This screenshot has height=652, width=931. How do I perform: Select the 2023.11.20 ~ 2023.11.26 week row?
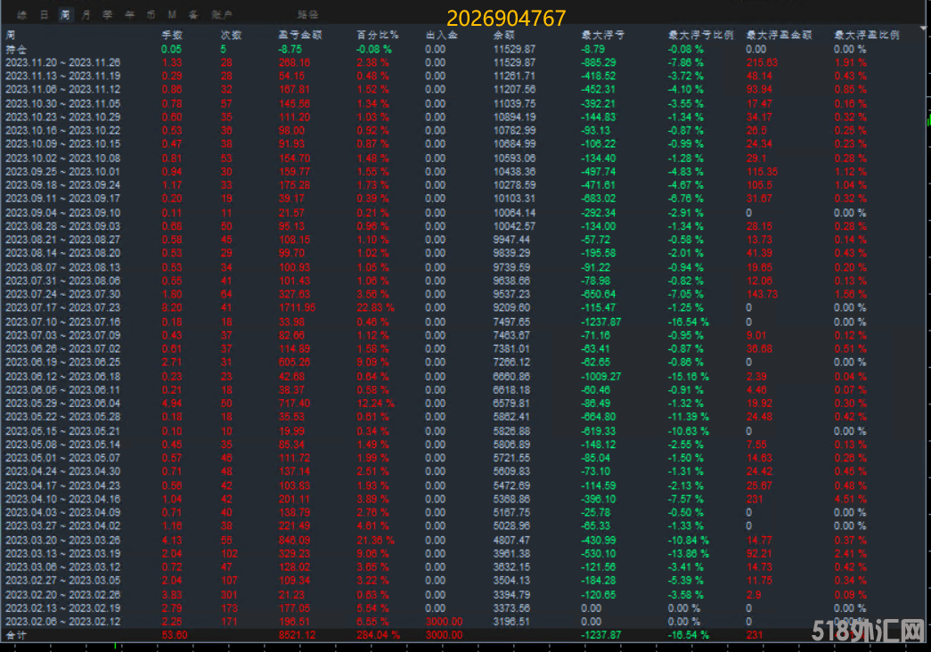[62, 62]
